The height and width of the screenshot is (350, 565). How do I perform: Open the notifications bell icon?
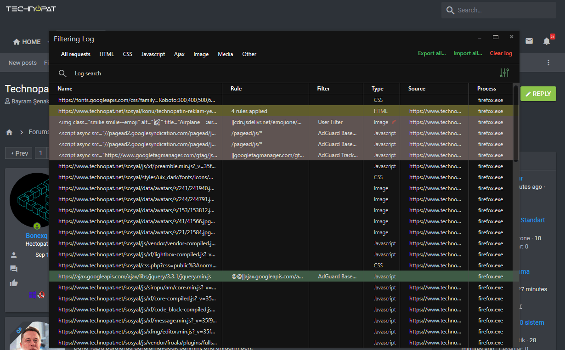[x=546, y=41]
